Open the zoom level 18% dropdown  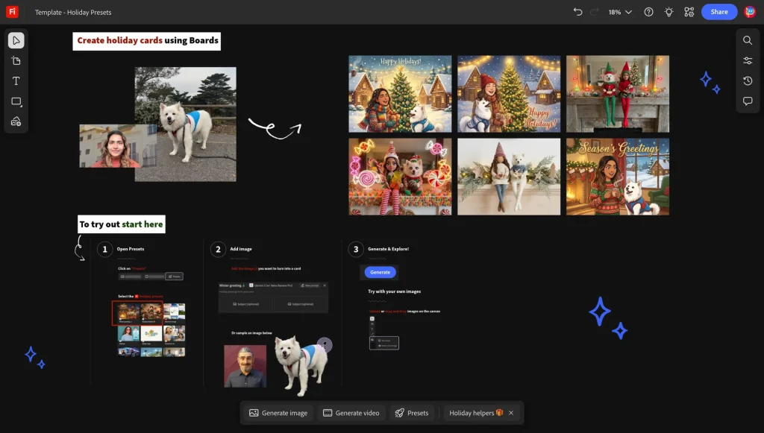click(x=619, y=12)
